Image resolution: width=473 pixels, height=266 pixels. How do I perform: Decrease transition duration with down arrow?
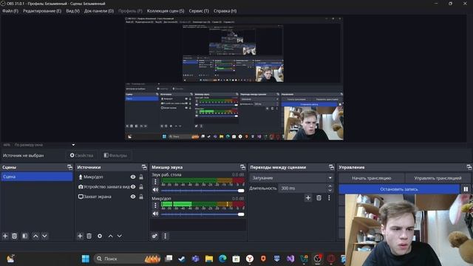click(330, 191)
